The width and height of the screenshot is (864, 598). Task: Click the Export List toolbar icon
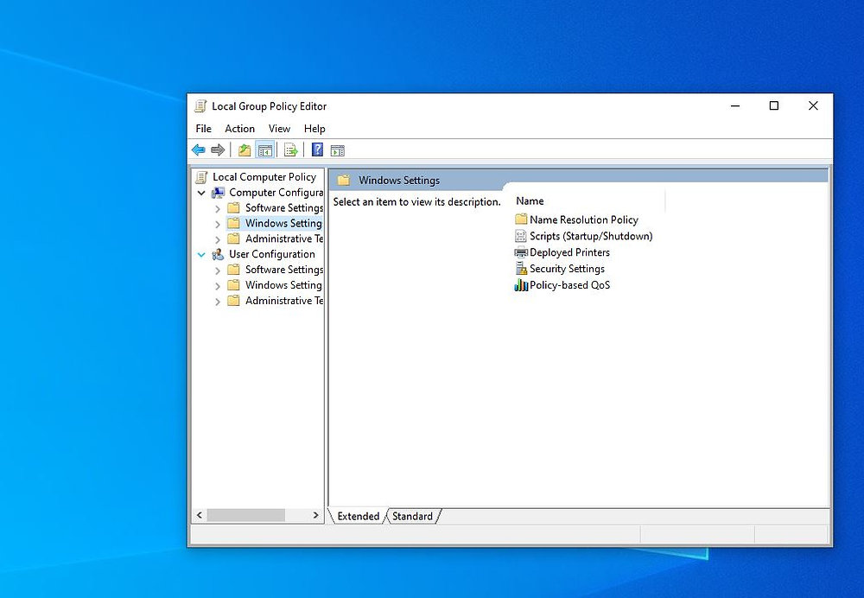[x=291, y=149]
